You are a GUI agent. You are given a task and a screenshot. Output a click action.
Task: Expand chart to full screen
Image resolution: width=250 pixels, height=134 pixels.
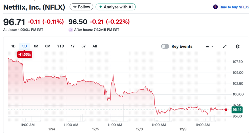tap(225, 46)
